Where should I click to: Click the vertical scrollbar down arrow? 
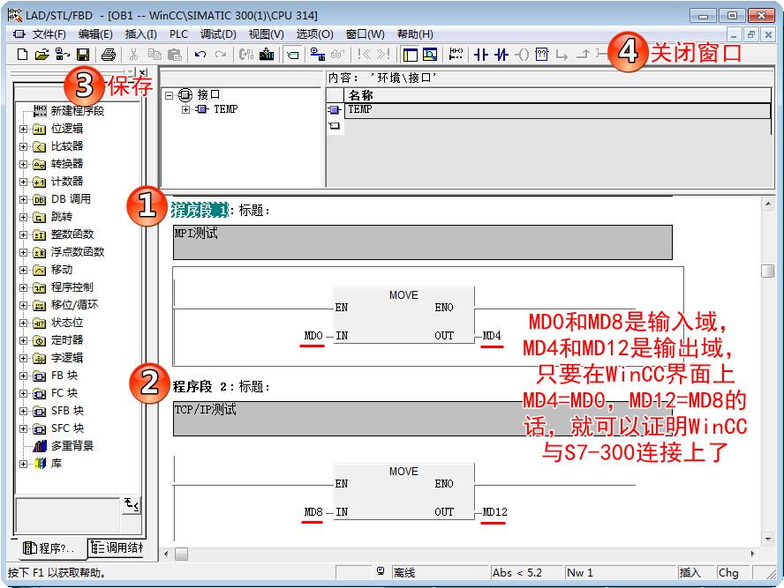[x=767, y=539]
